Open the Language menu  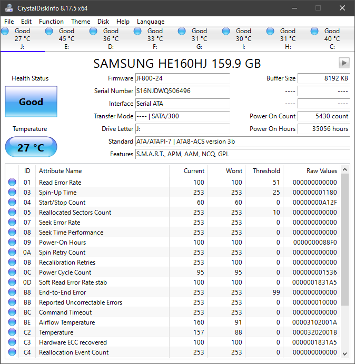(x=151, y=22)
